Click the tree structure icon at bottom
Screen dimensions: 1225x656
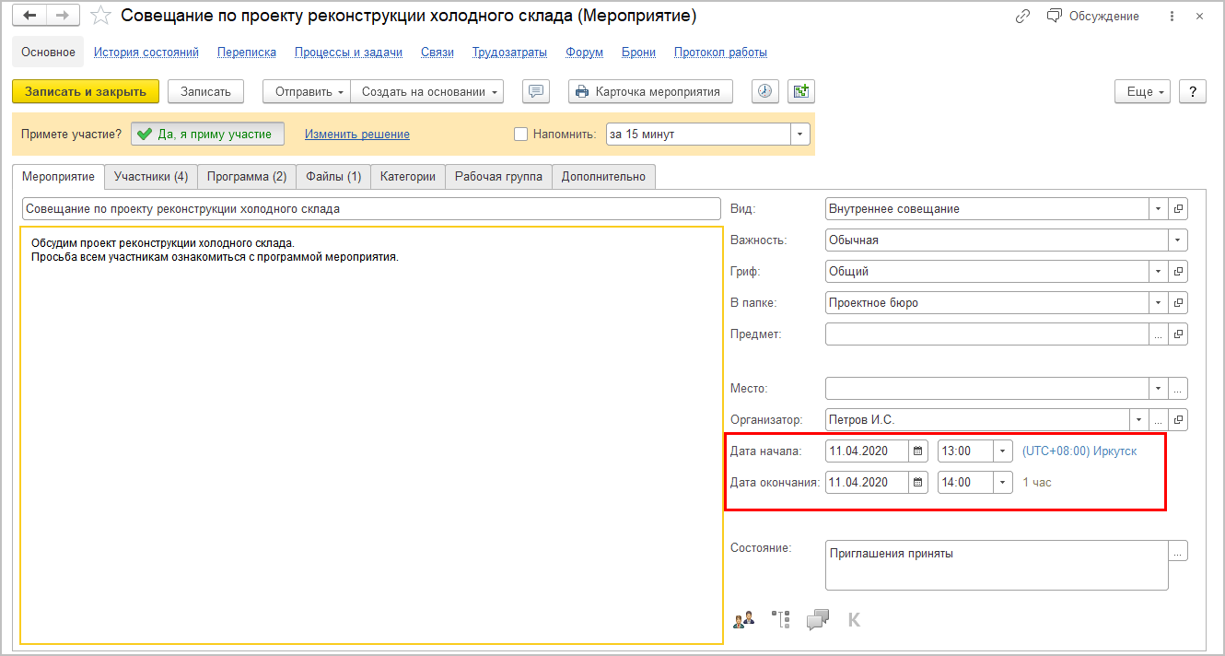pyautogui.click(x=781, y=619)
